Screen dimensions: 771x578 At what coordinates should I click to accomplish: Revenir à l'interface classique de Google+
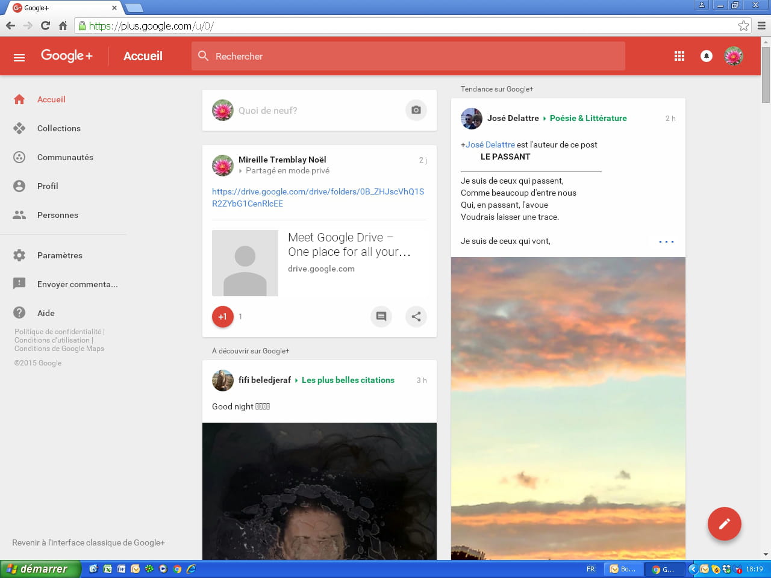89,542
